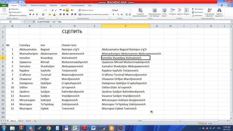Open the fill color dropdown arrow
The image size is (233, 131).
(x=52, y=15)
